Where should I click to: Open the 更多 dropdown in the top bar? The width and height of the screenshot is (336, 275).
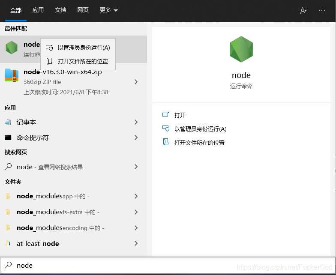109,10
